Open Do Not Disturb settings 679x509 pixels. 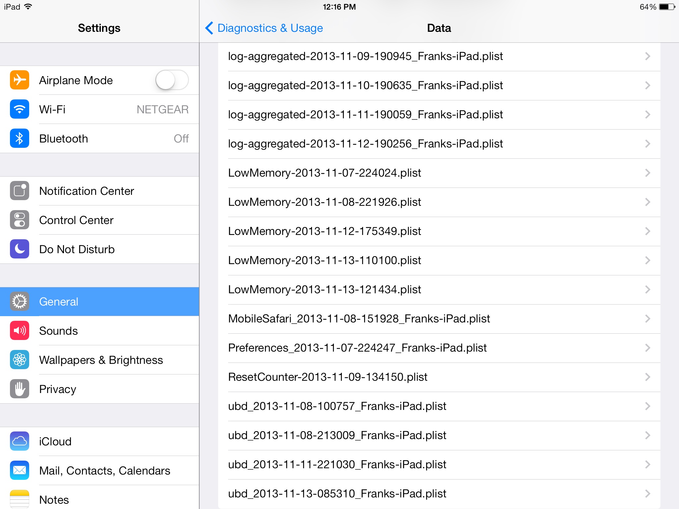[x=99, y=249]
